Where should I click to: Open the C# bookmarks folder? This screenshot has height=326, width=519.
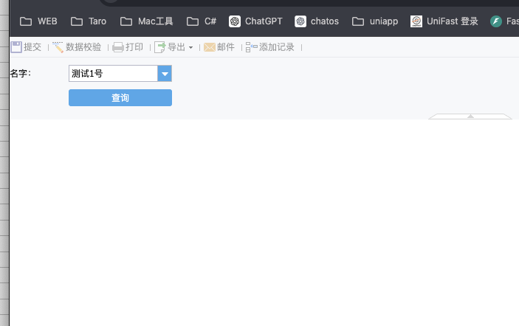click(202, 21)
